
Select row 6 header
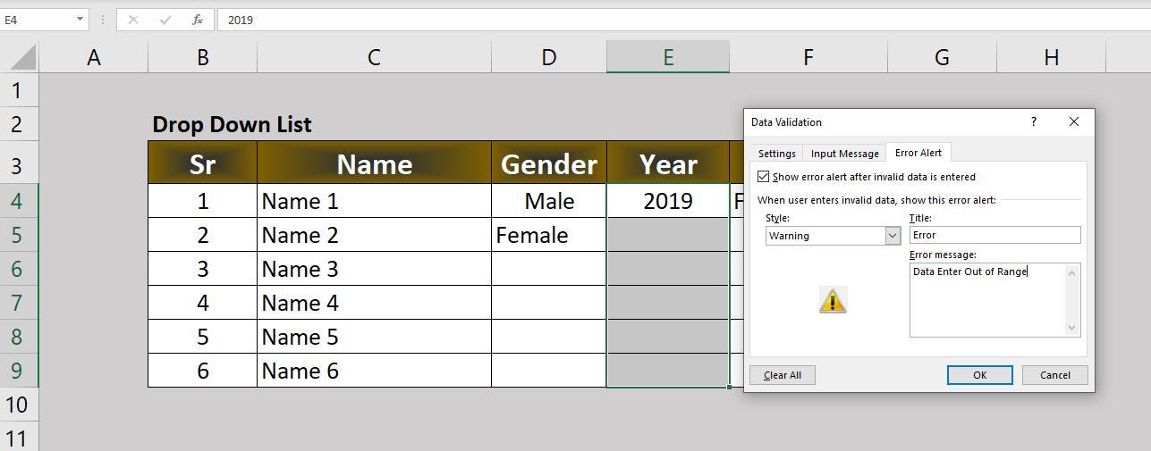coord(19,269)
